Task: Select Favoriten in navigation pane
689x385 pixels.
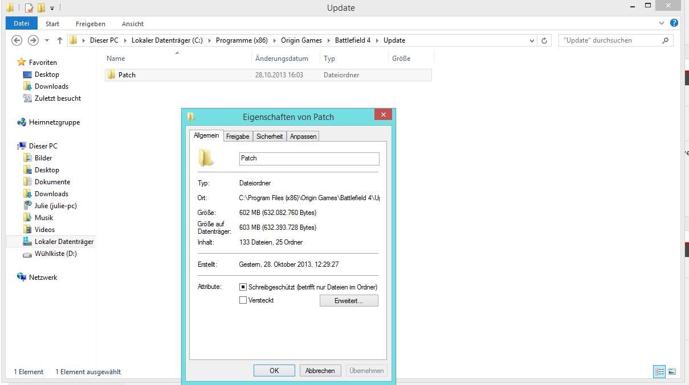Action: coord(43,63)
